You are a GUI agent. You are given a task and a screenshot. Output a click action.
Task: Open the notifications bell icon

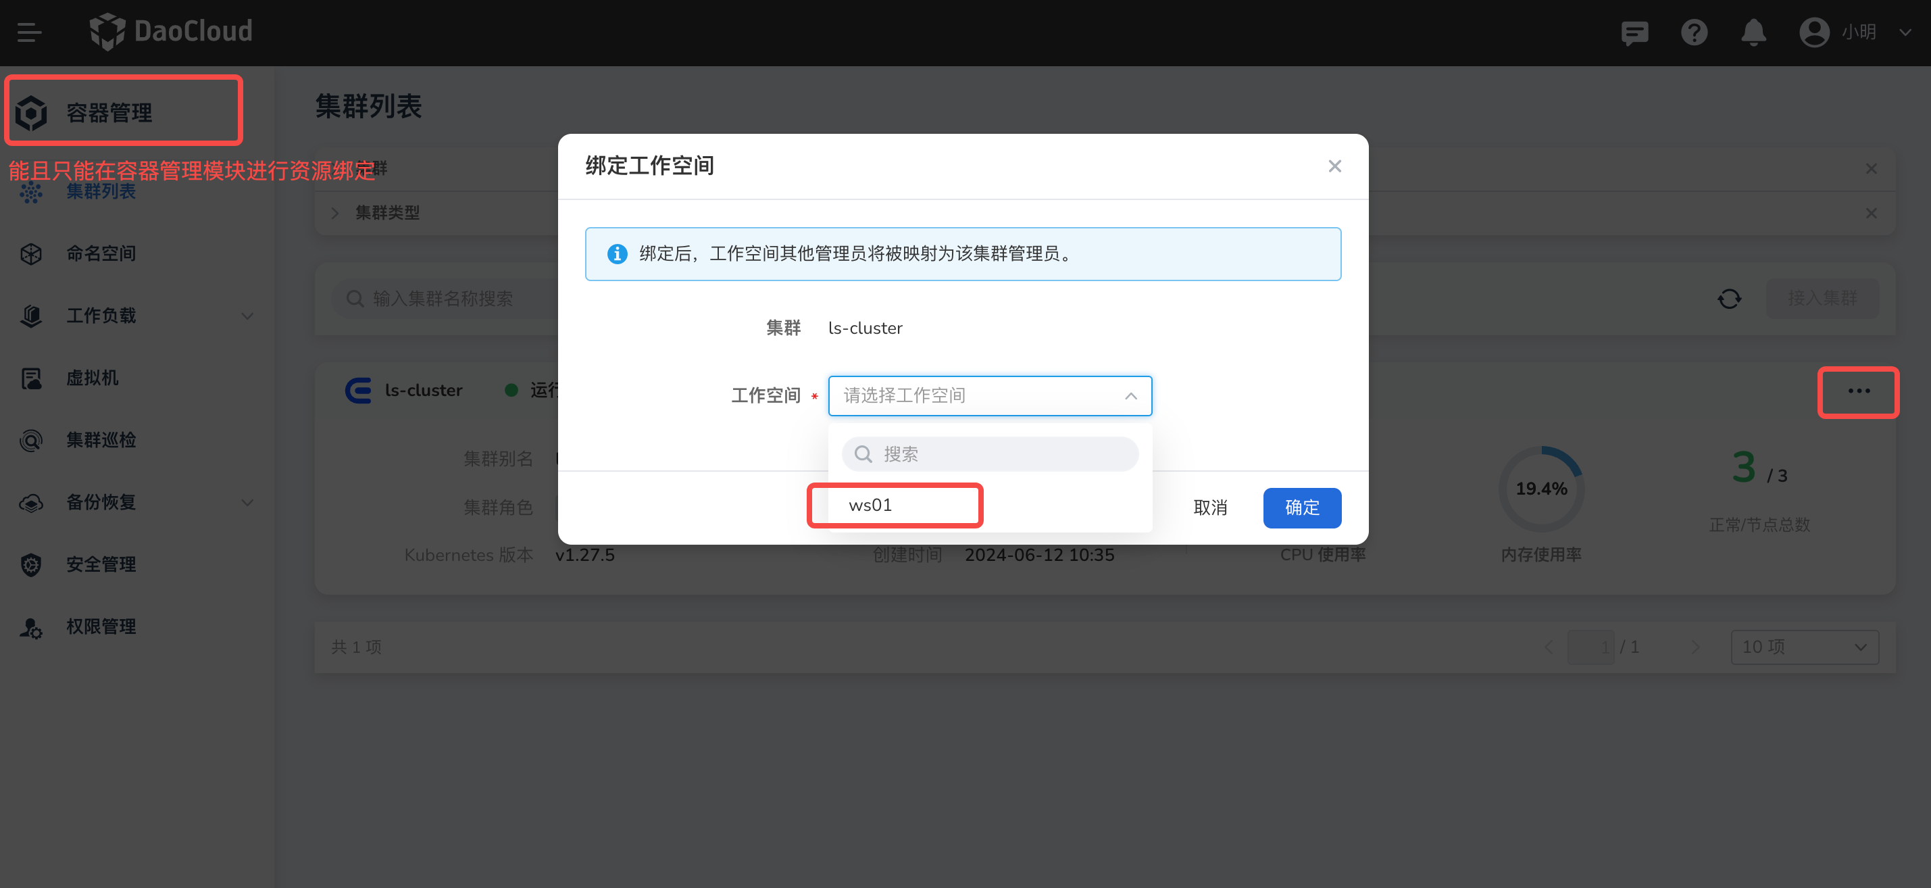tap(1753, 32)
